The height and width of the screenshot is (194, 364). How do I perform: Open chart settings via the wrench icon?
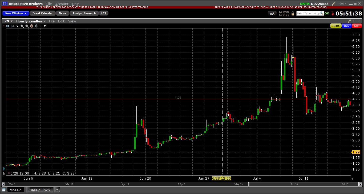click(x=349, y=21)
